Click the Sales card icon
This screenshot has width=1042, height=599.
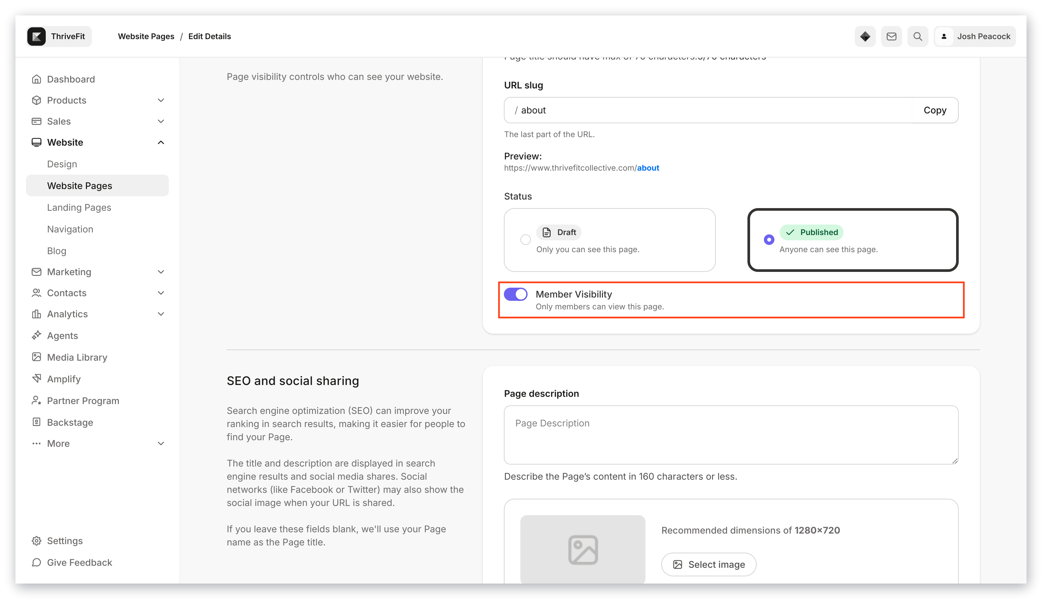tap(37, 121)
